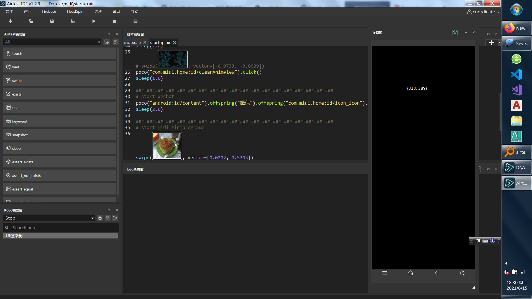Refresh the Poco UI tree
This screenshot has height=299, width=532.
point(108,218)
